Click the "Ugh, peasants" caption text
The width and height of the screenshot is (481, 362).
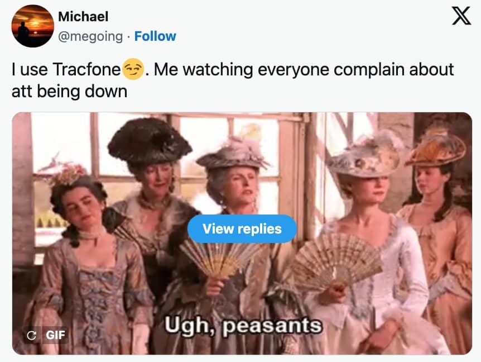pyautogui.click(x=243, y=326)
